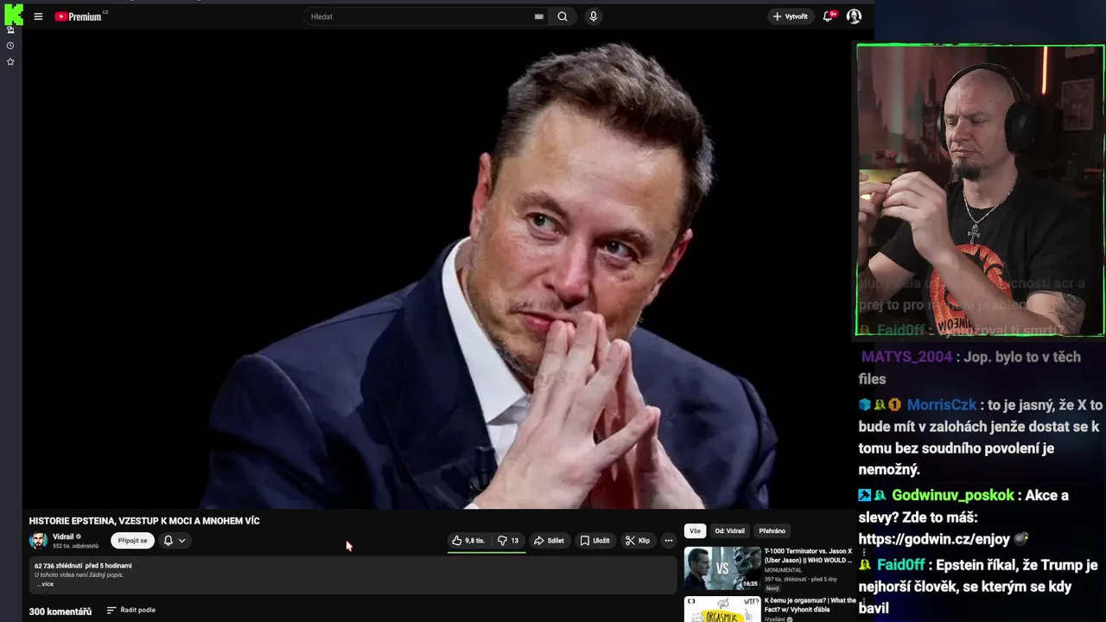This screenshot has width=1106, height=622.
Task: Open the account avatar menu
Action: coord(854,16)
